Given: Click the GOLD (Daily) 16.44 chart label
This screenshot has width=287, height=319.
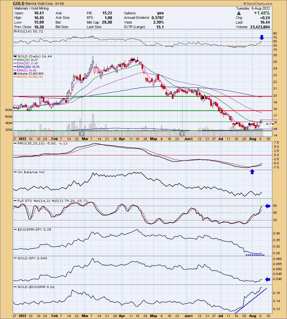Looking at the screenshot, I should click(x=35, y=56).
